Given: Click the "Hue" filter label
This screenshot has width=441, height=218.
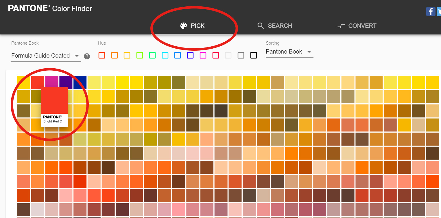Looking at the screenshot, I should (102, 43).
